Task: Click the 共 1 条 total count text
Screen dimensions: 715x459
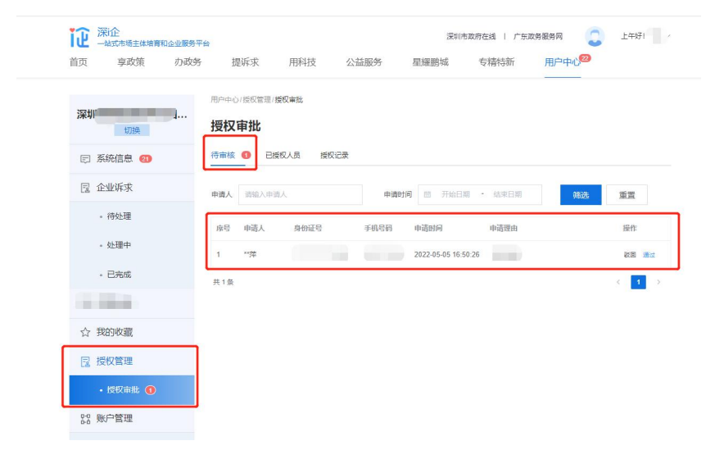Action: [x=224, y=282]
